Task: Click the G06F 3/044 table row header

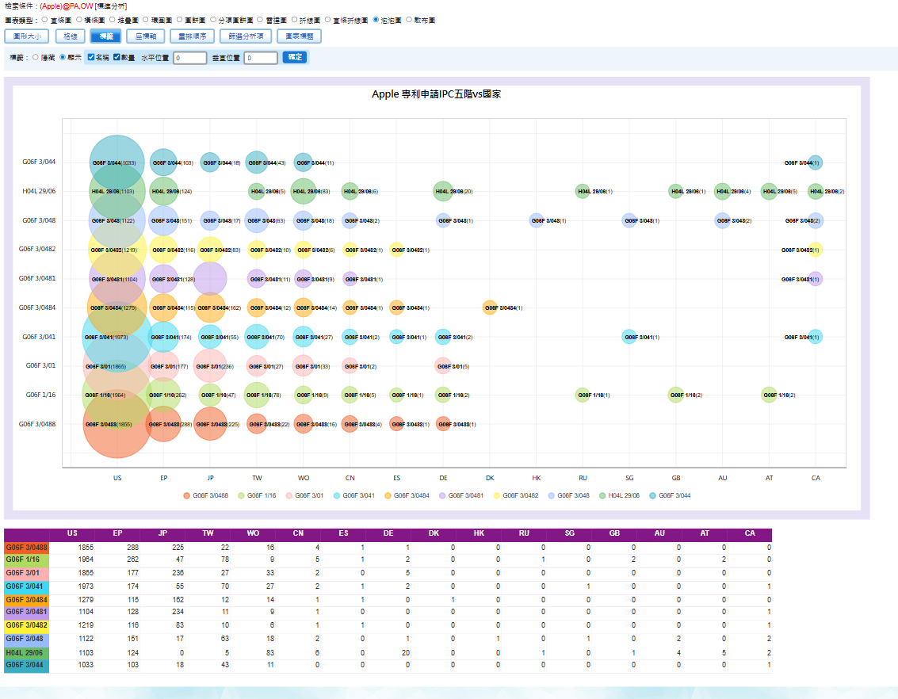Action: [26, 665]
